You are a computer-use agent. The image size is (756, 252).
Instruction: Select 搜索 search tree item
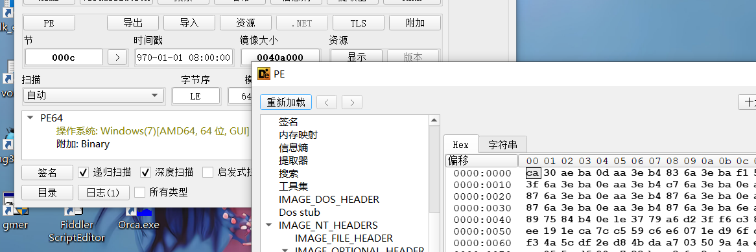288,174
